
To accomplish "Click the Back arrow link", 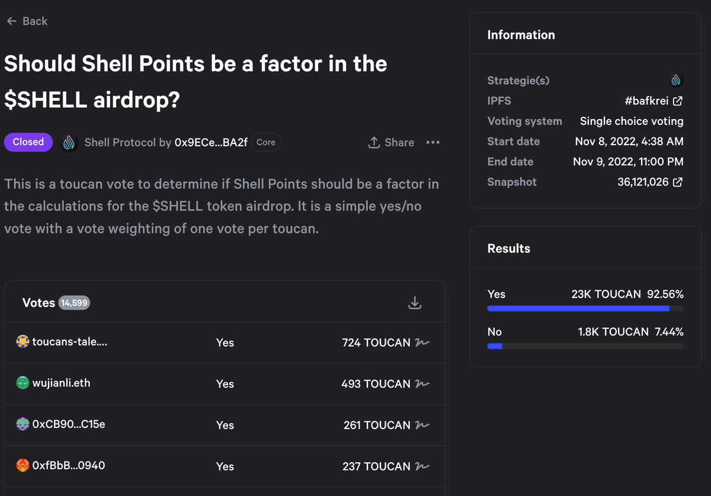I will pos(27,21).
